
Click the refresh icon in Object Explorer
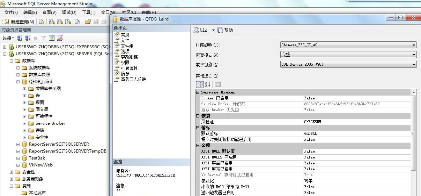click(52, 38)
